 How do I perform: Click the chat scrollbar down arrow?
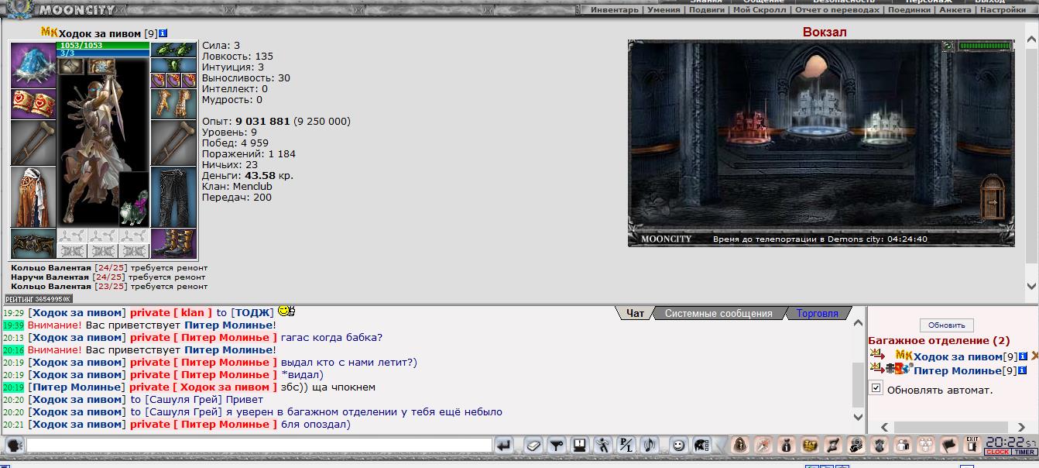857,417
